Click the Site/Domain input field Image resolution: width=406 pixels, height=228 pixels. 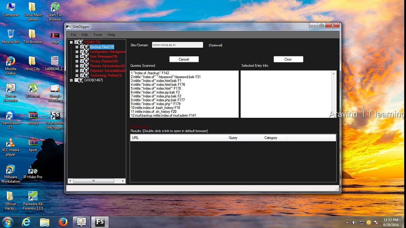click(177, 45)
